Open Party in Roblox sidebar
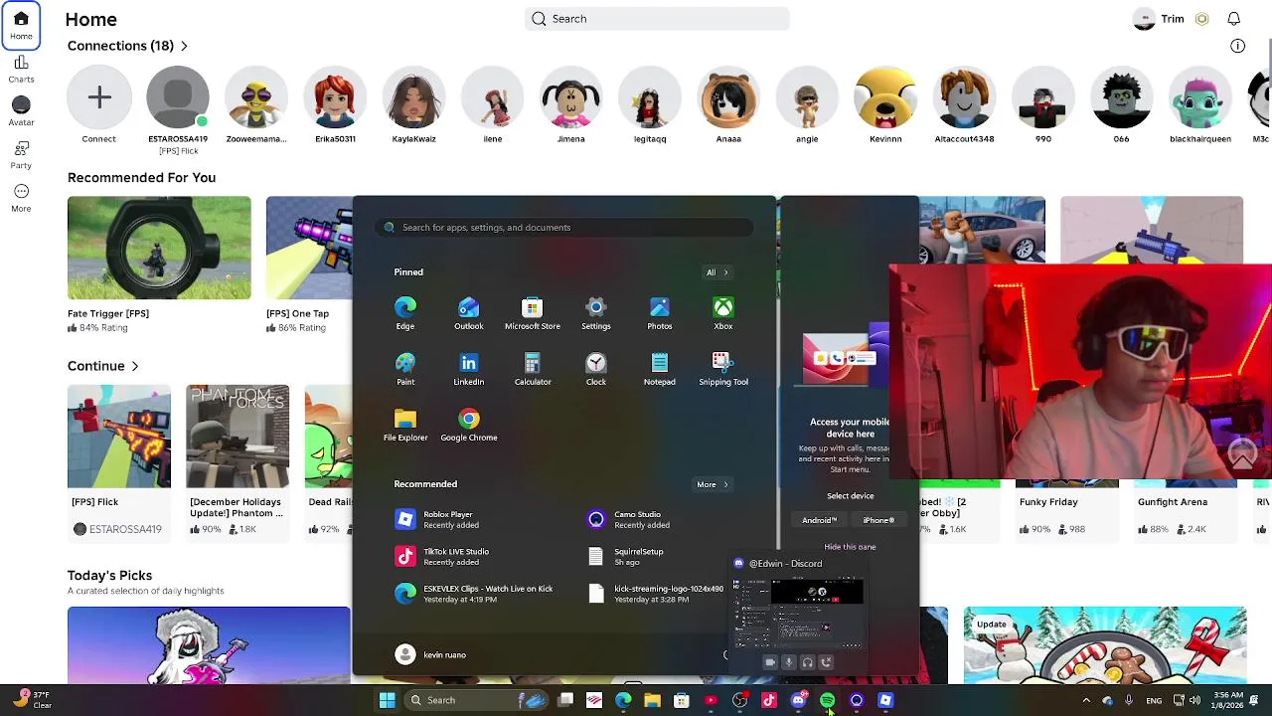Image resolution: width=1272 pixels, height=716 pixels. [x=21, y=155]
